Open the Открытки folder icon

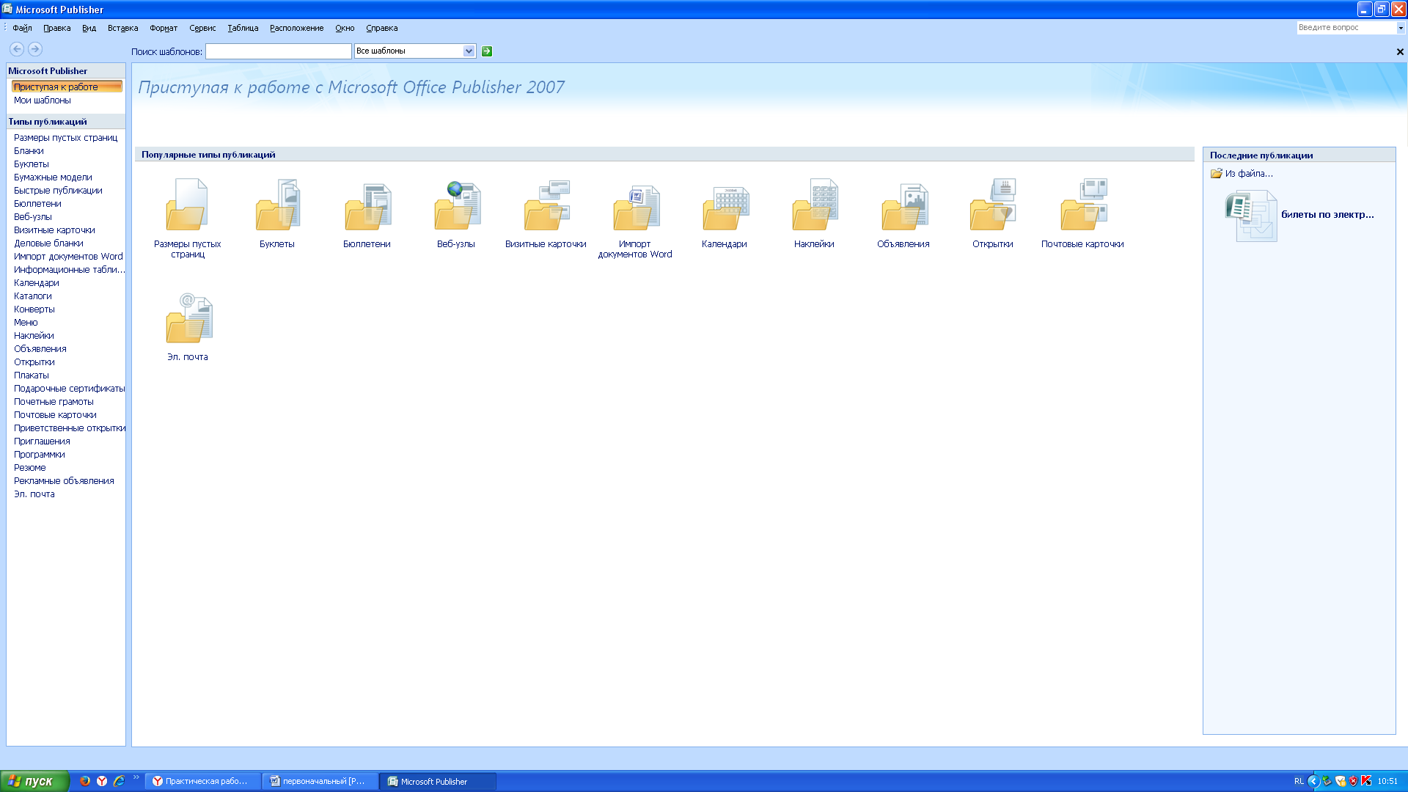(x=993, y=205)
